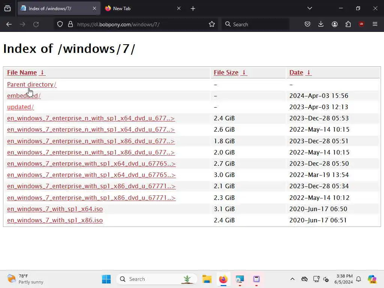Open the updated/ folder link
The image size is (384, 288).
[20, 107]
